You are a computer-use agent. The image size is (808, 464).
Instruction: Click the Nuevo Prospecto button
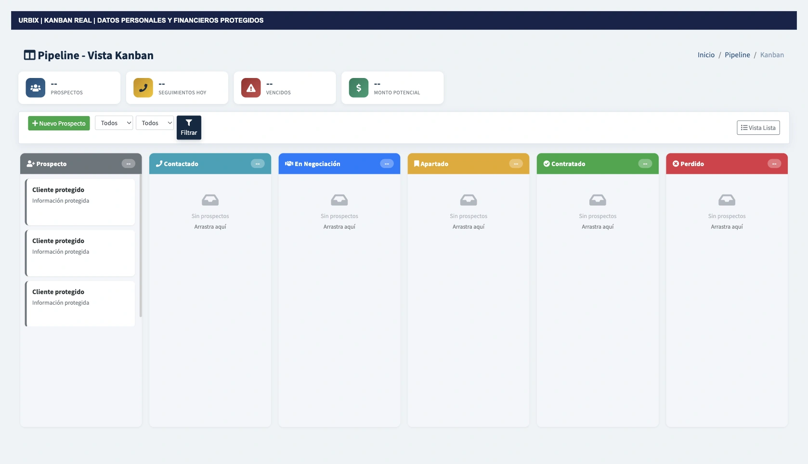pos(59,123)
